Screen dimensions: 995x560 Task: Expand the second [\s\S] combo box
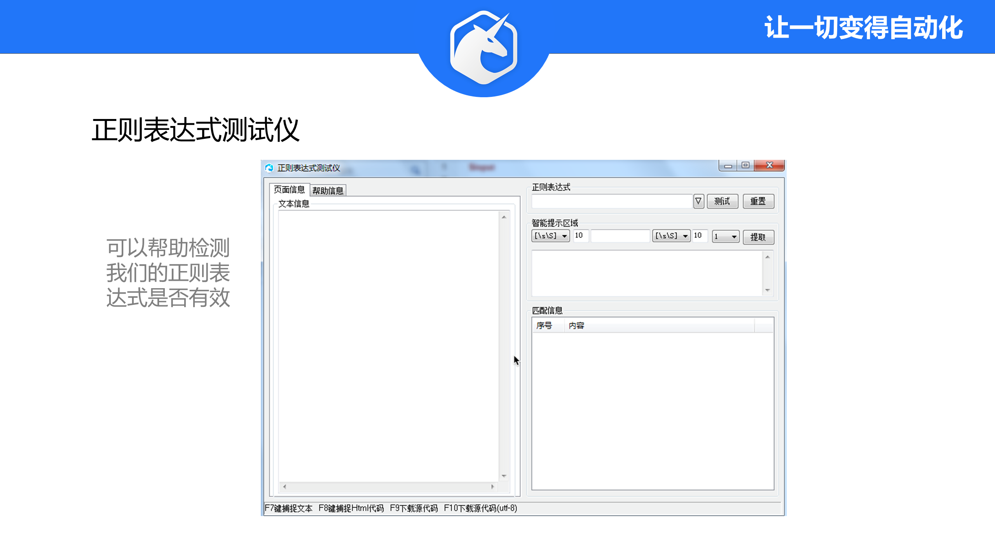(685, 236)
